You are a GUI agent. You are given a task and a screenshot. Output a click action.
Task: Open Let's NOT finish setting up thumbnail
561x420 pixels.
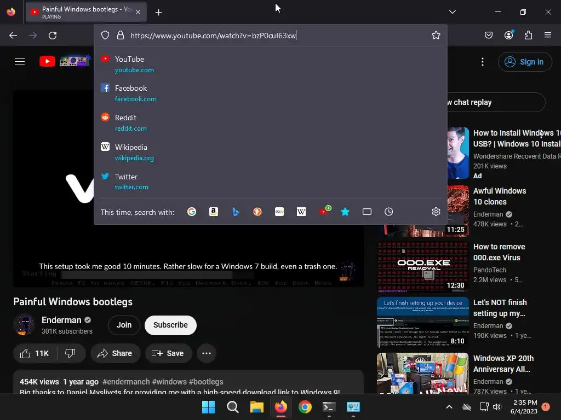click(423, 323)
